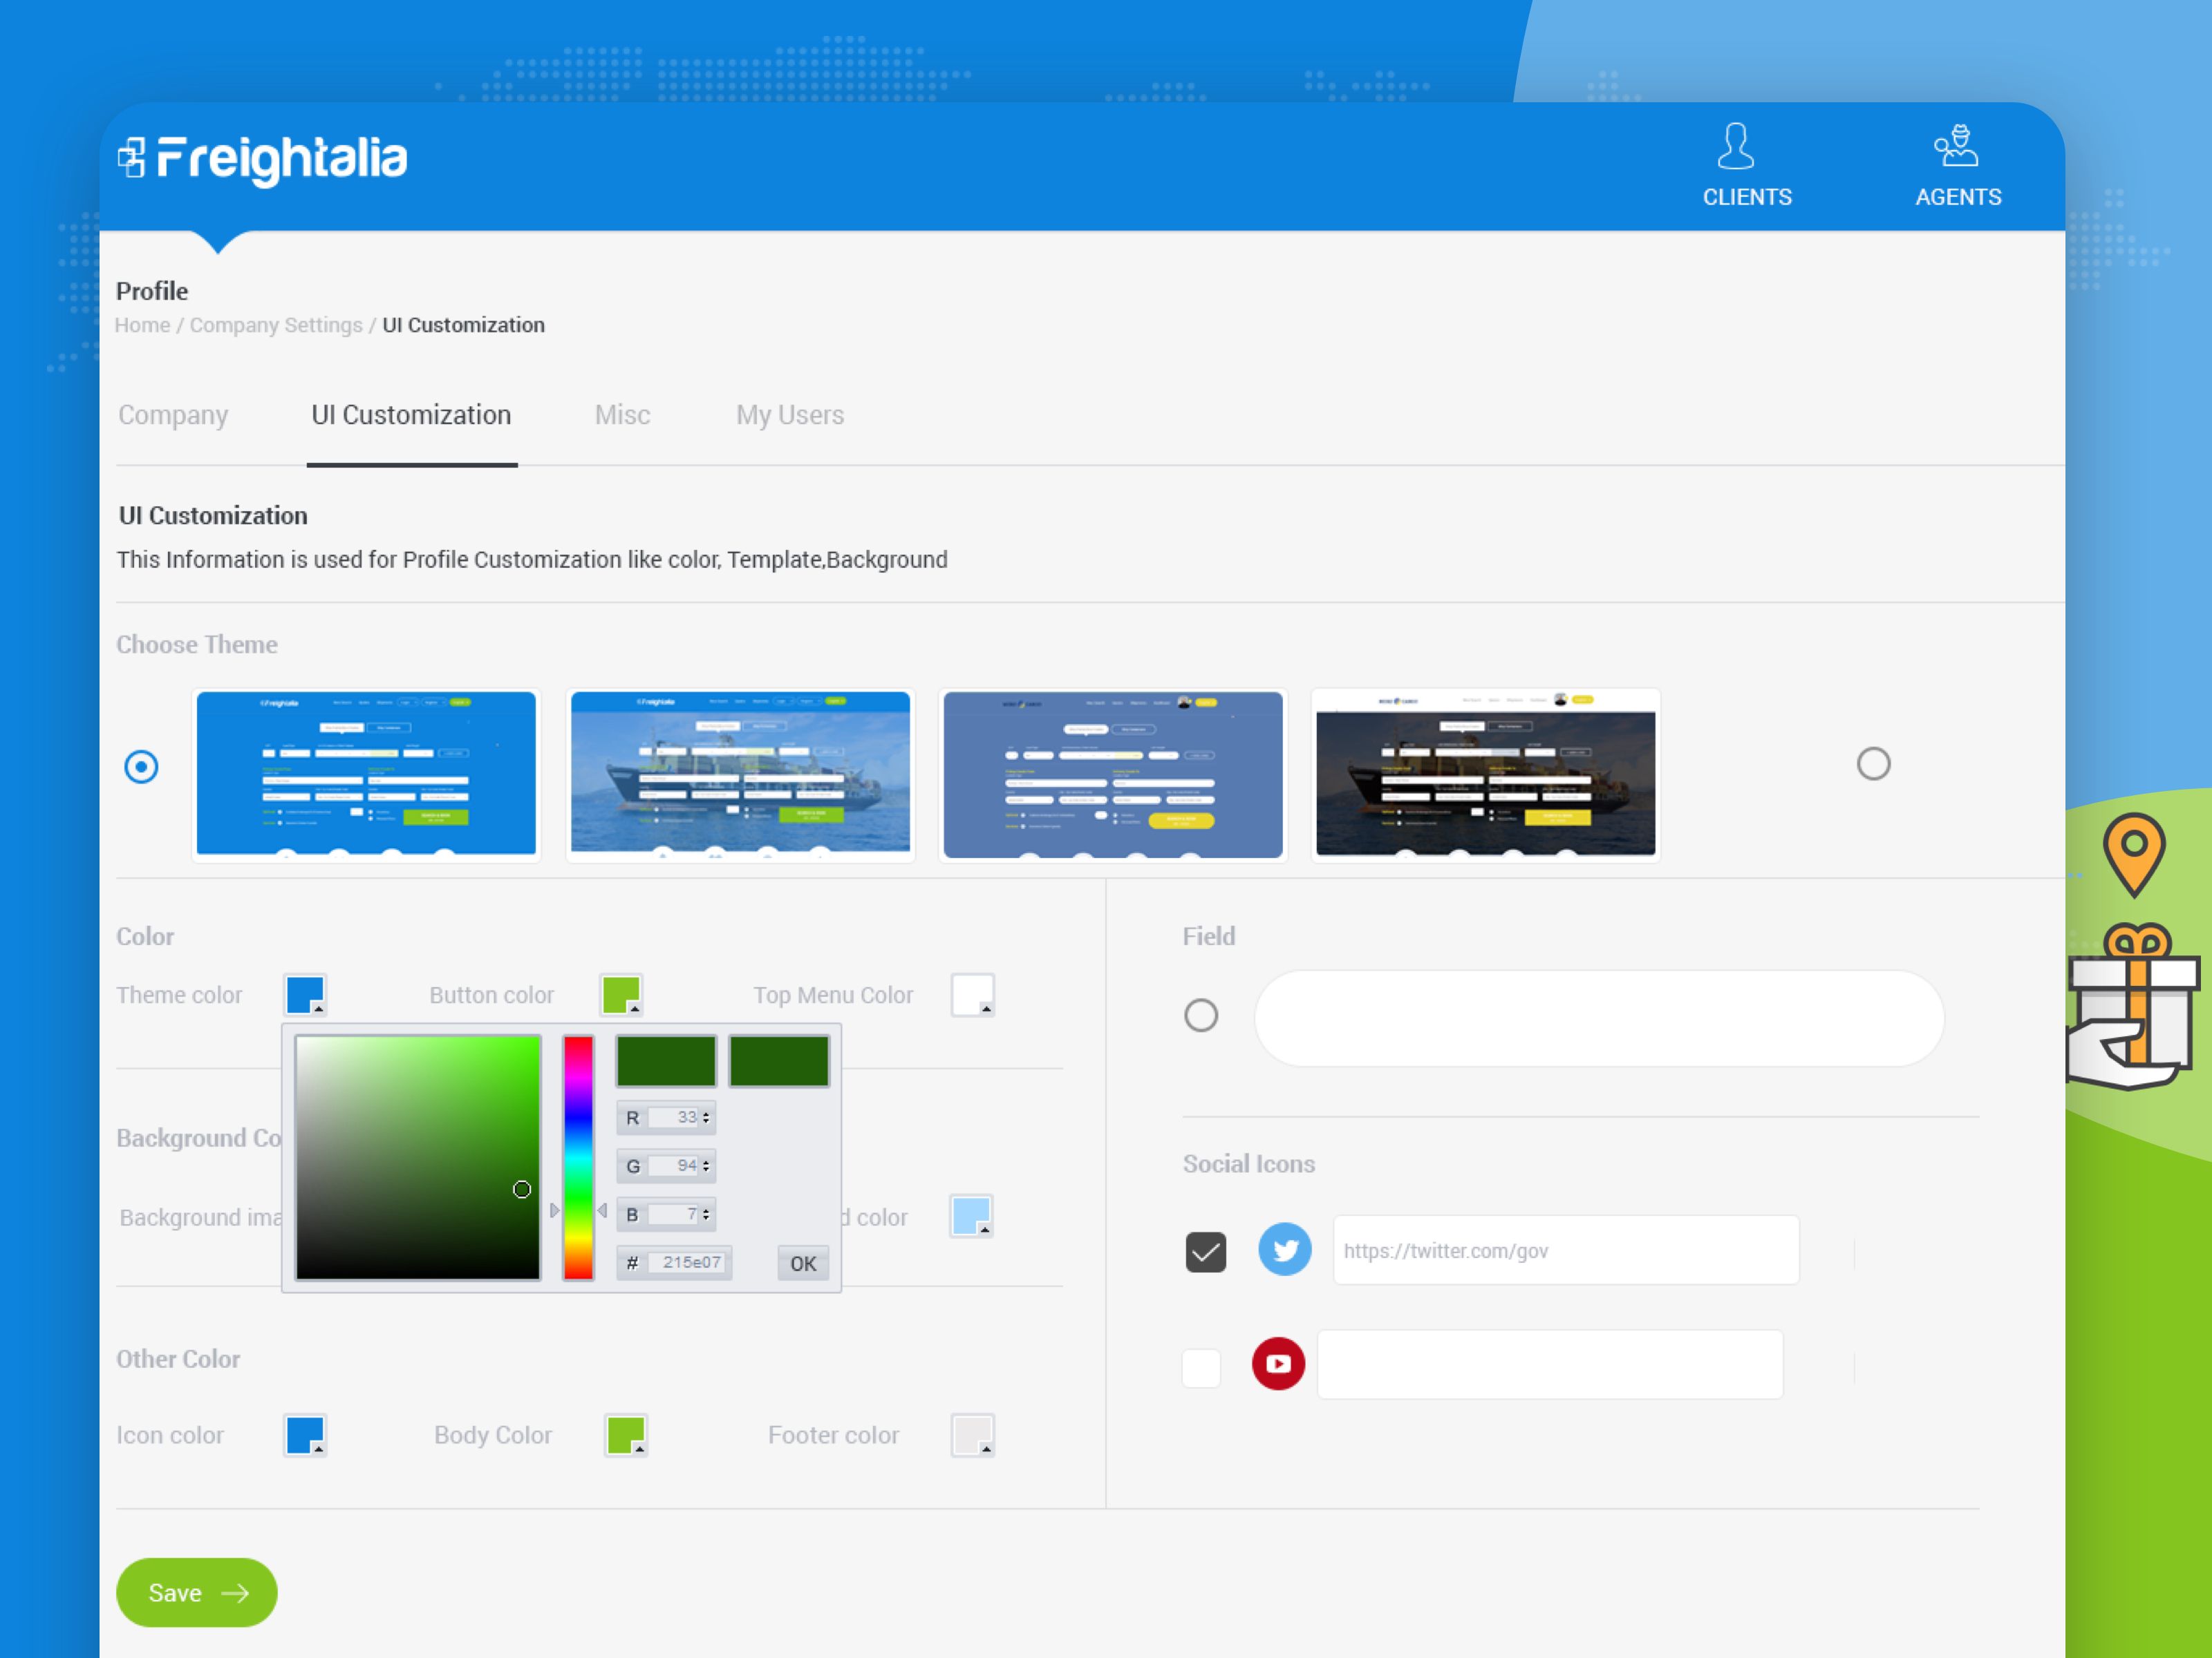The image size is (2212, 1658).
Task: Uncheck the Twitter social icon checkbox
Action: 1205,1251
